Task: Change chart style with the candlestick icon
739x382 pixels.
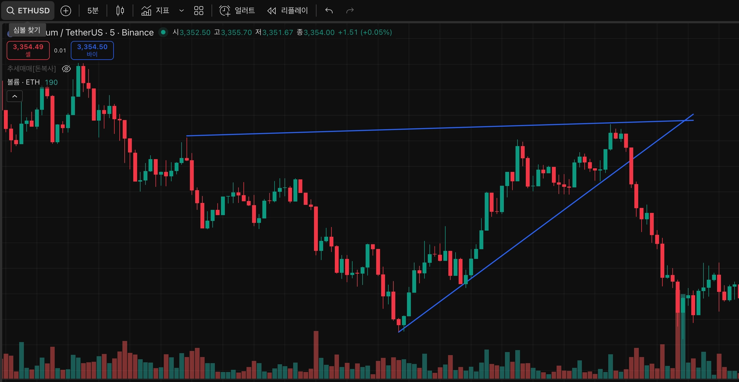Action: point(120,11)
